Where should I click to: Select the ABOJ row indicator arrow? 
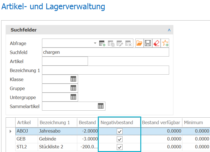point(10,131)
